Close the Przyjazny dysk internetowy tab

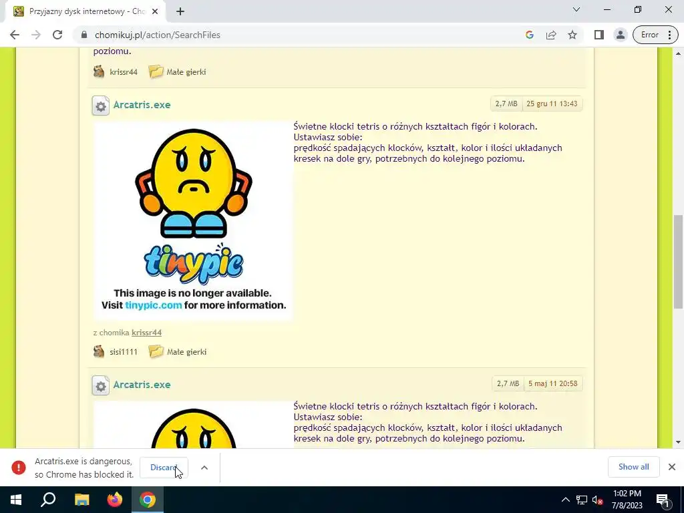pos(155,12)
